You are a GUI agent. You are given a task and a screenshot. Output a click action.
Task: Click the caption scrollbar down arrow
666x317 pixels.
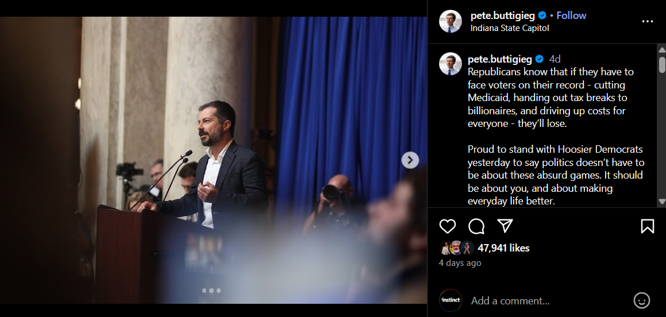click(662, 202)
